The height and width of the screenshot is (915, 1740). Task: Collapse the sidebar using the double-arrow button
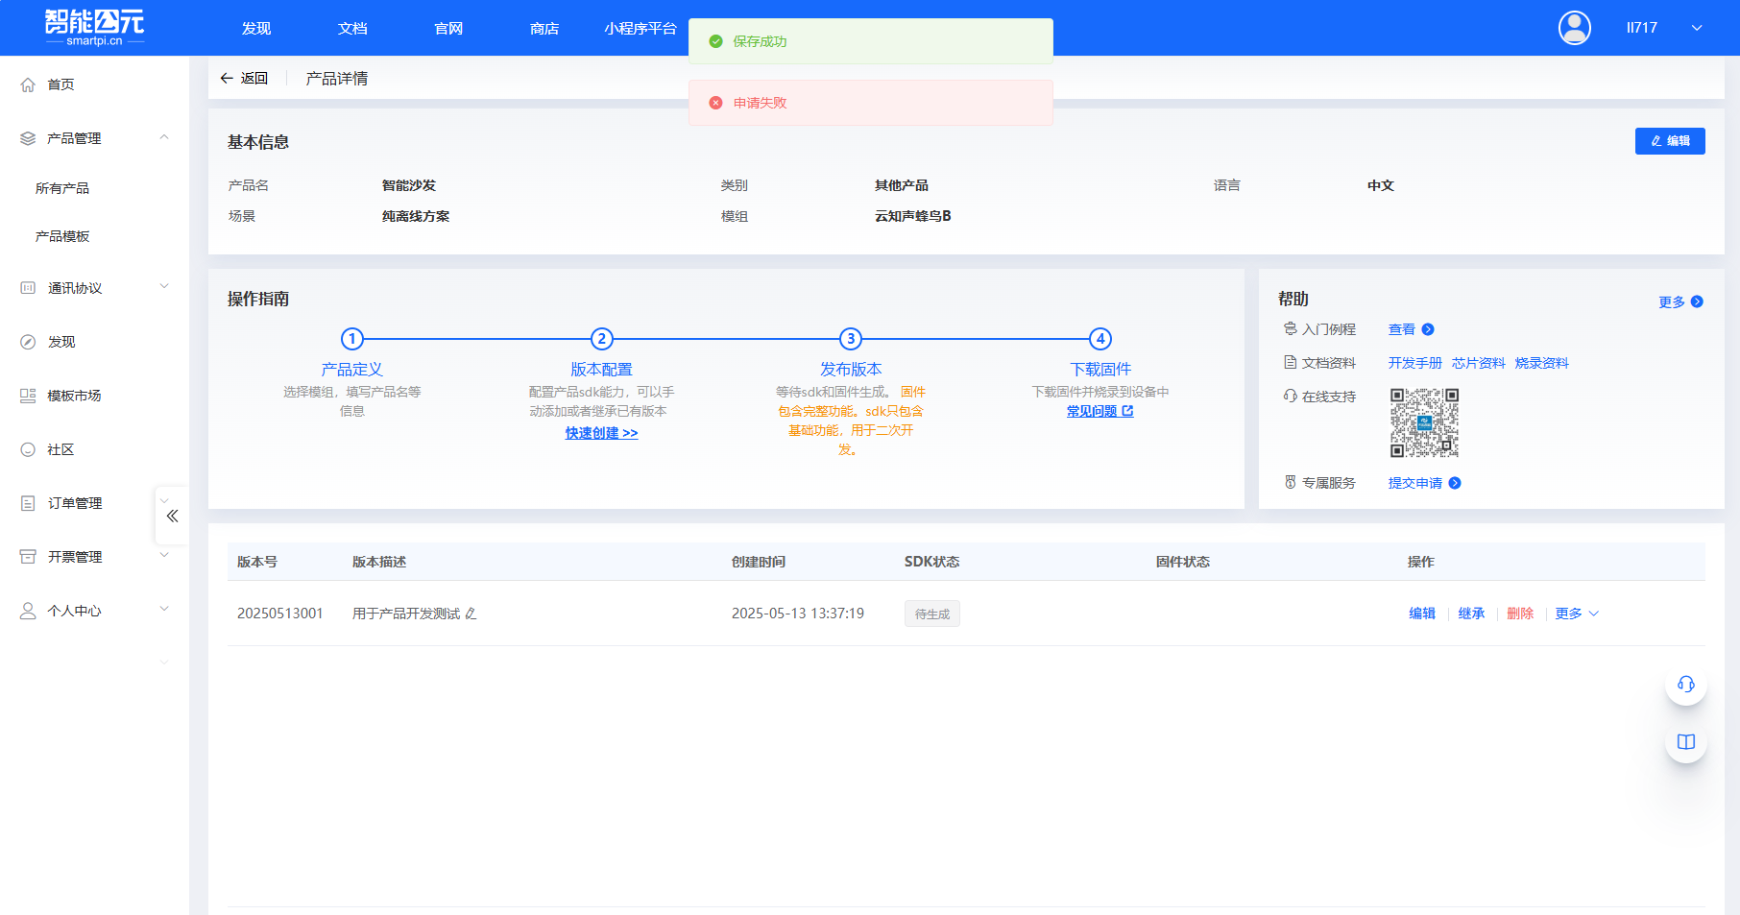[172, 516]
